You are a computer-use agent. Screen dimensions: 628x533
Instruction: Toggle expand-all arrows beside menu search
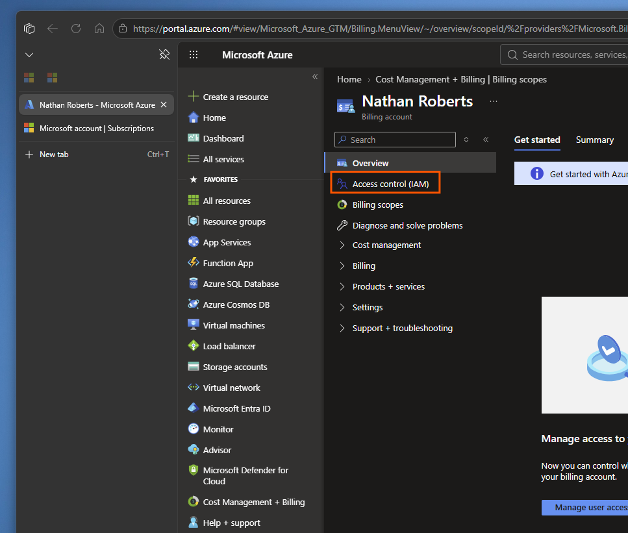click(466, 140)
